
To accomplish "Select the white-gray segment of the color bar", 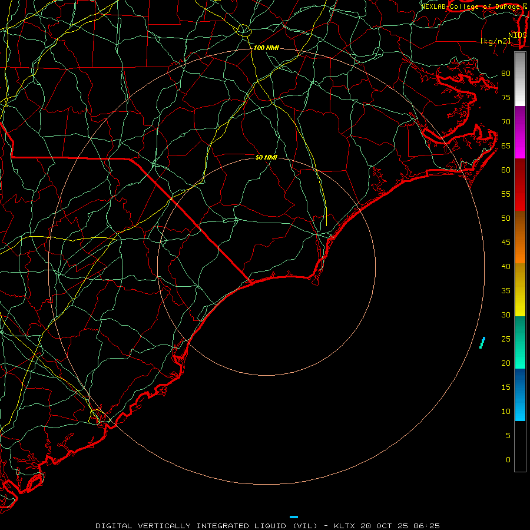I will (520, 79).
